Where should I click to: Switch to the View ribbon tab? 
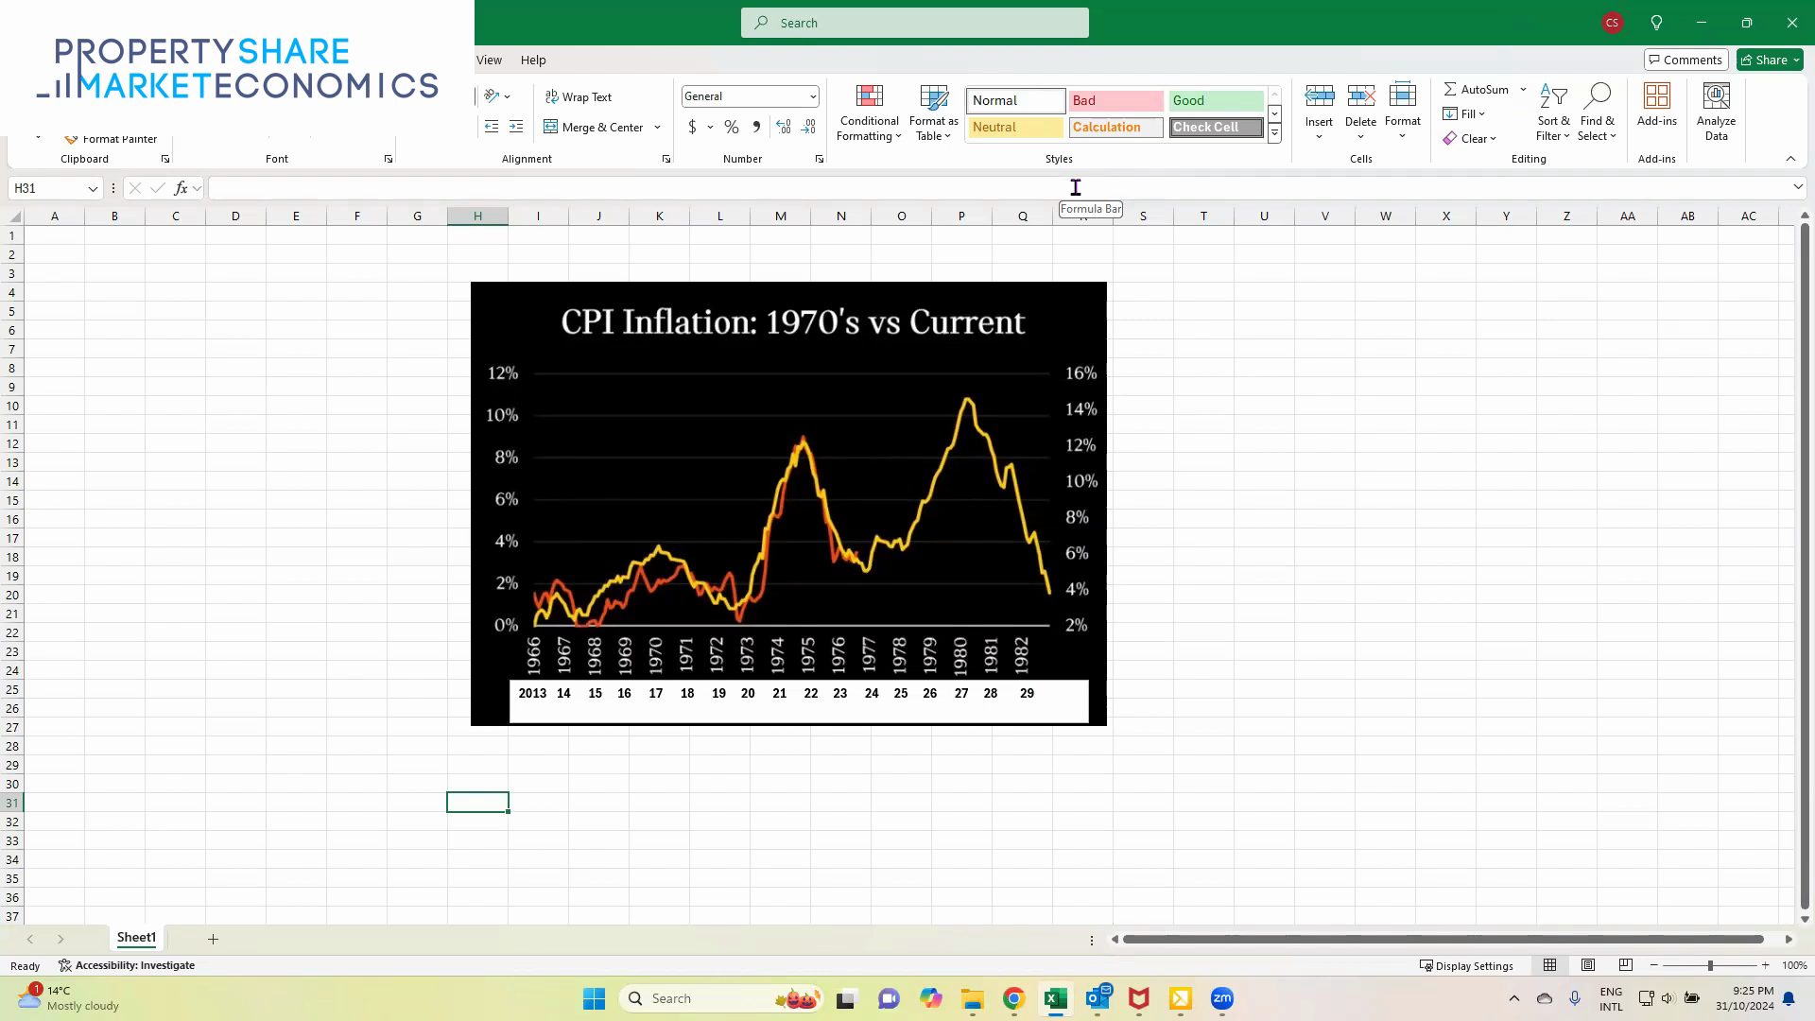(x=489, y=60)
